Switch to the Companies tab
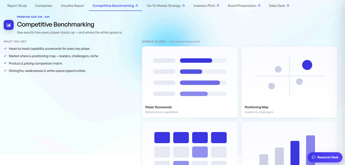 tap(43, 6)
